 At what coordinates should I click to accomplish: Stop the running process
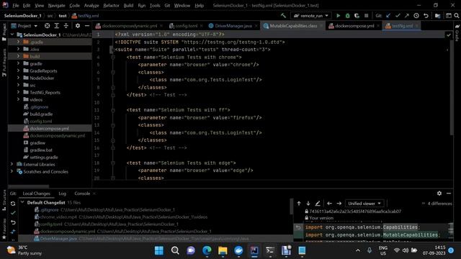click(x=366, y=16)
